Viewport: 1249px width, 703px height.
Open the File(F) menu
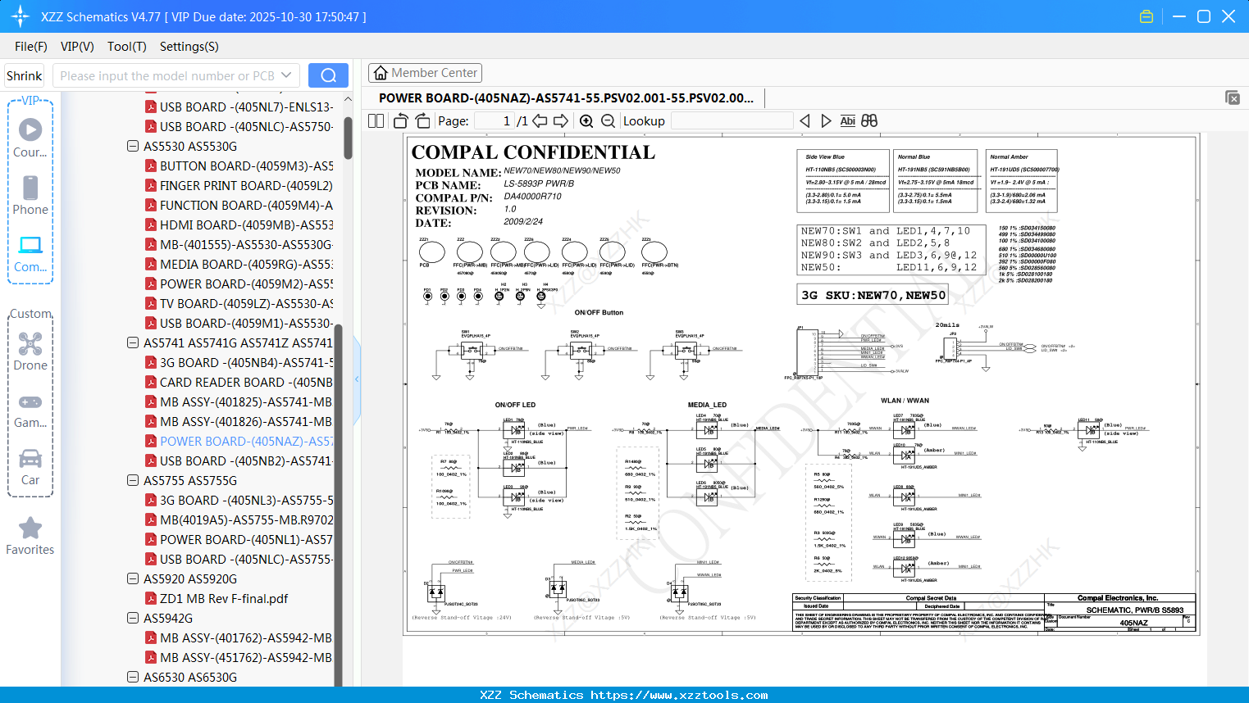pyautogui.click(x=31, y=47)
